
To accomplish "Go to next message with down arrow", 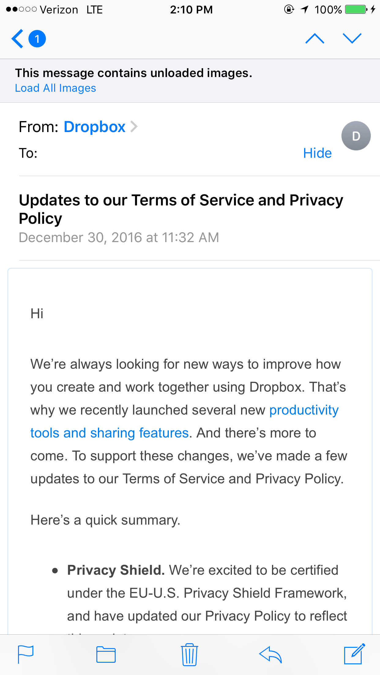I will [x=352, y=39].
